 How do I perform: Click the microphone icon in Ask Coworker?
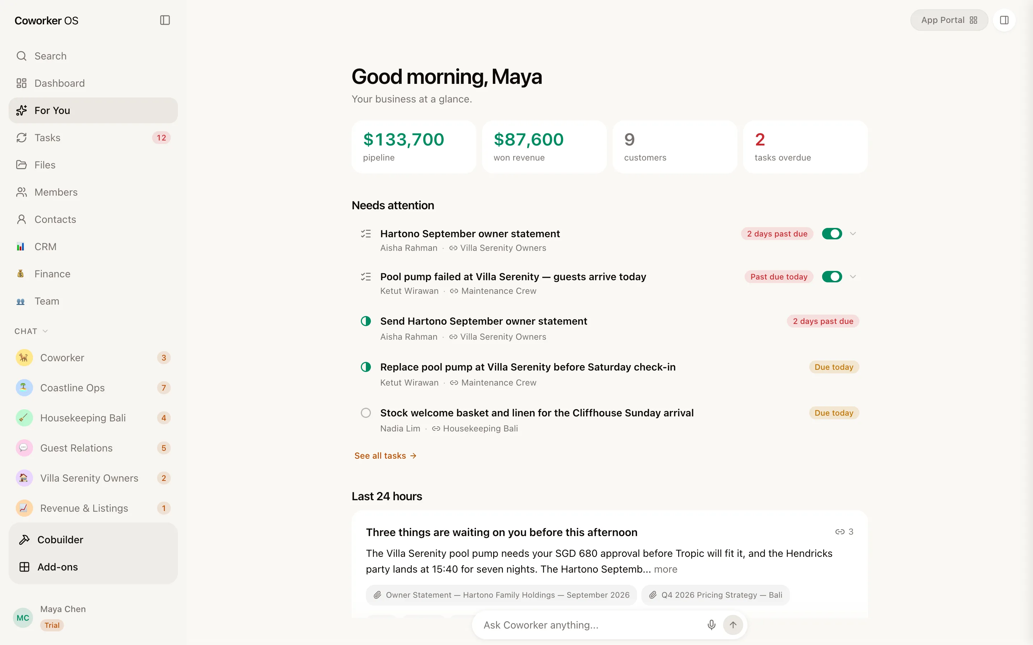(711, 625)
